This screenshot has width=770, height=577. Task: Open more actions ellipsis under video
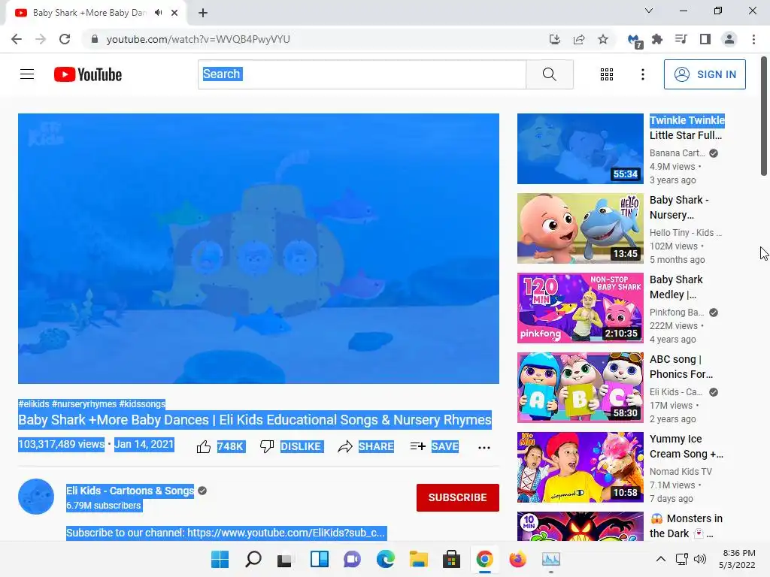(484, 448)
